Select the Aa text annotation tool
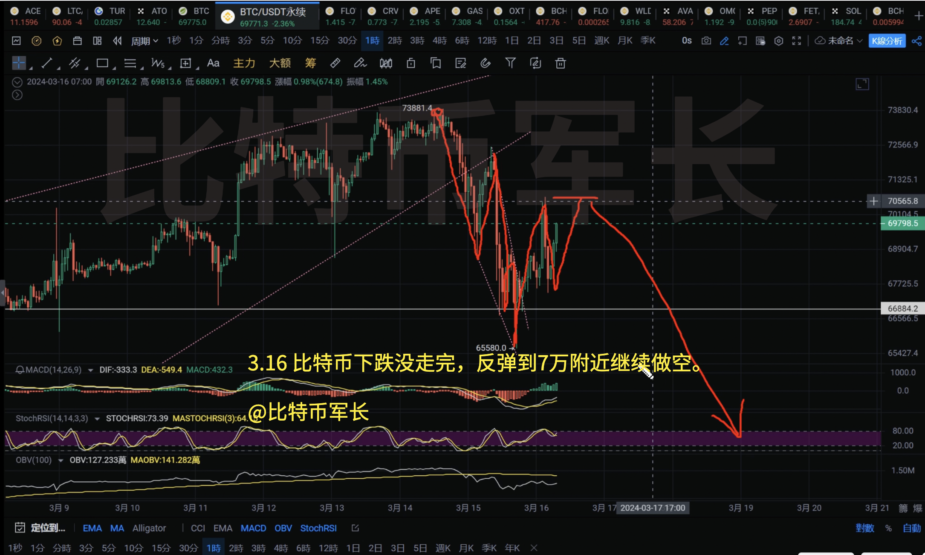Viewport: 925px width, 555px height. (213, 64)
